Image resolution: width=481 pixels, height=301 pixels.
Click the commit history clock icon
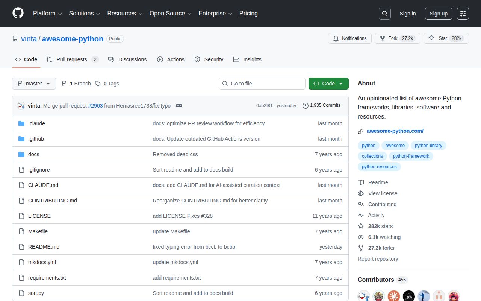pyautogui.click(x=305, y=106)
